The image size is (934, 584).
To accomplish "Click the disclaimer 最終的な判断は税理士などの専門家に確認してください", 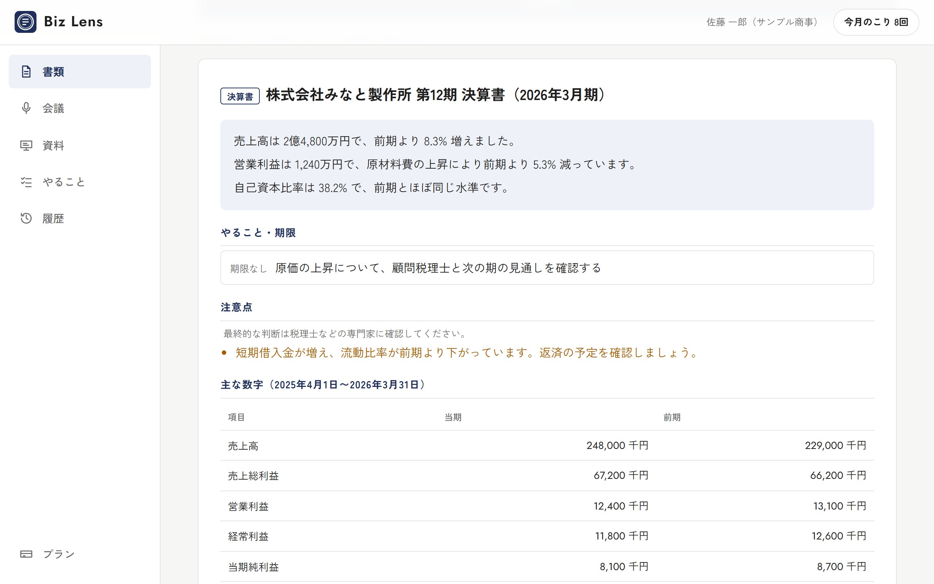I will click(x=346, y=334).
